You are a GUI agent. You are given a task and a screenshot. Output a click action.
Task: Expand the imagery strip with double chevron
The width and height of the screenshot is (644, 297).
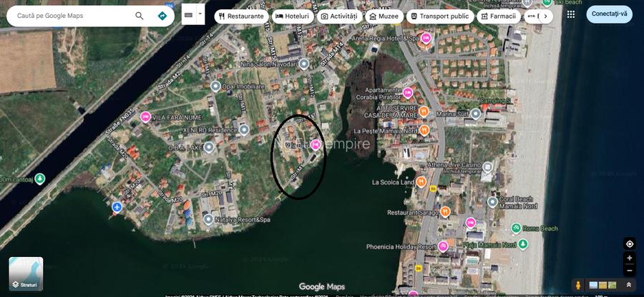point(628,285)
